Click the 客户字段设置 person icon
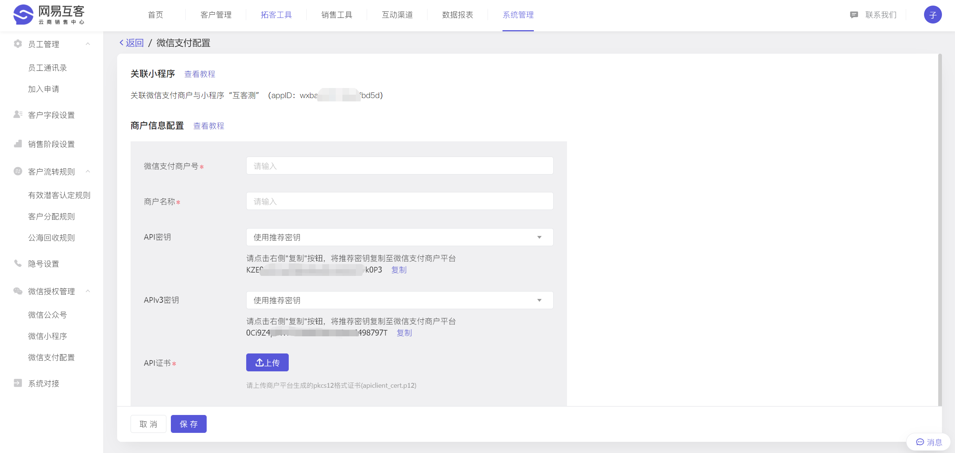 click(18, 115)
